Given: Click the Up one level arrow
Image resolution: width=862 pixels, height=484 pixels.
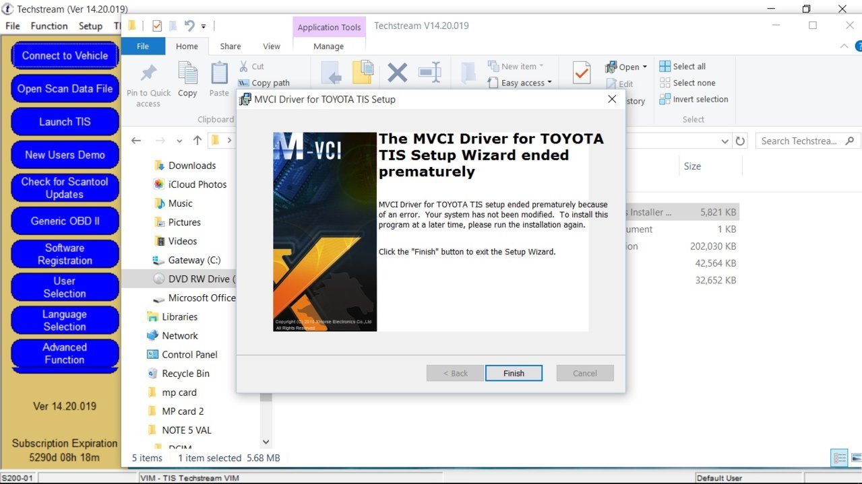Looking at the screenshot, I should pos(197,141).
